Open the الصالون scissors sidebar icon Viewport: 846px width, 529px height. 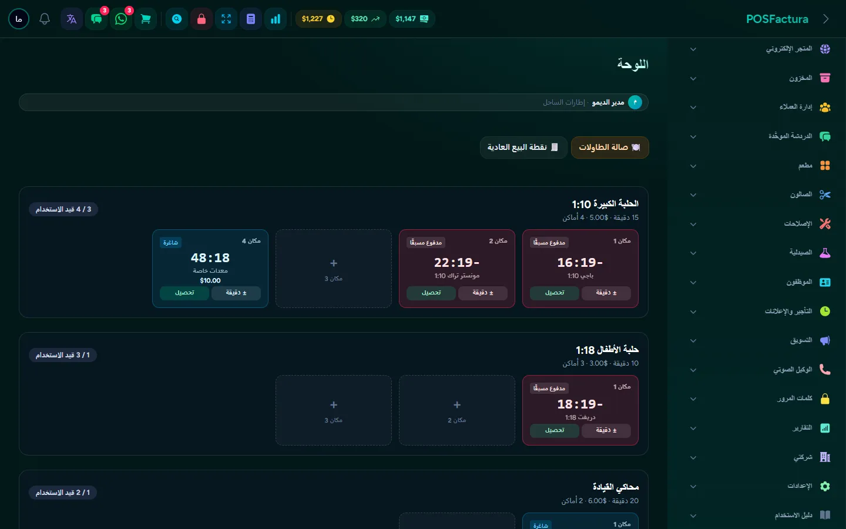click(825, 195)
